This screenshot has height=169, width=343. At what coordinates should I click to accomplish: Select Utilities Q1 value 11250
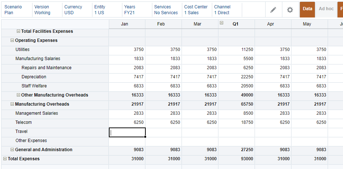[236, 51]
